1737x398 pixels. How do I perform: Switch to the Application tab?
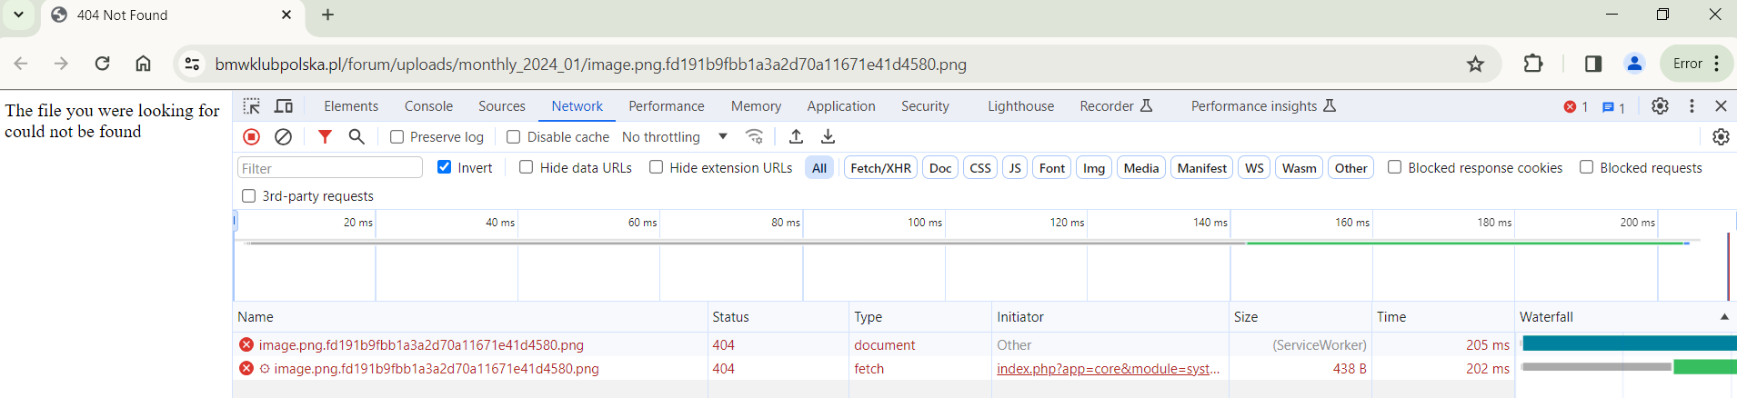(x=841, y=106)
